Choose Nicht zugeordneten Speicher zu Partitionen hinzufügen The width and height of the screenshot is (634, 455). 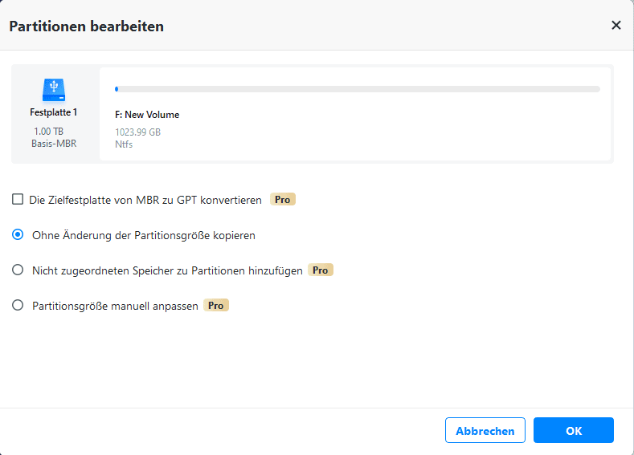click(18, 270)
